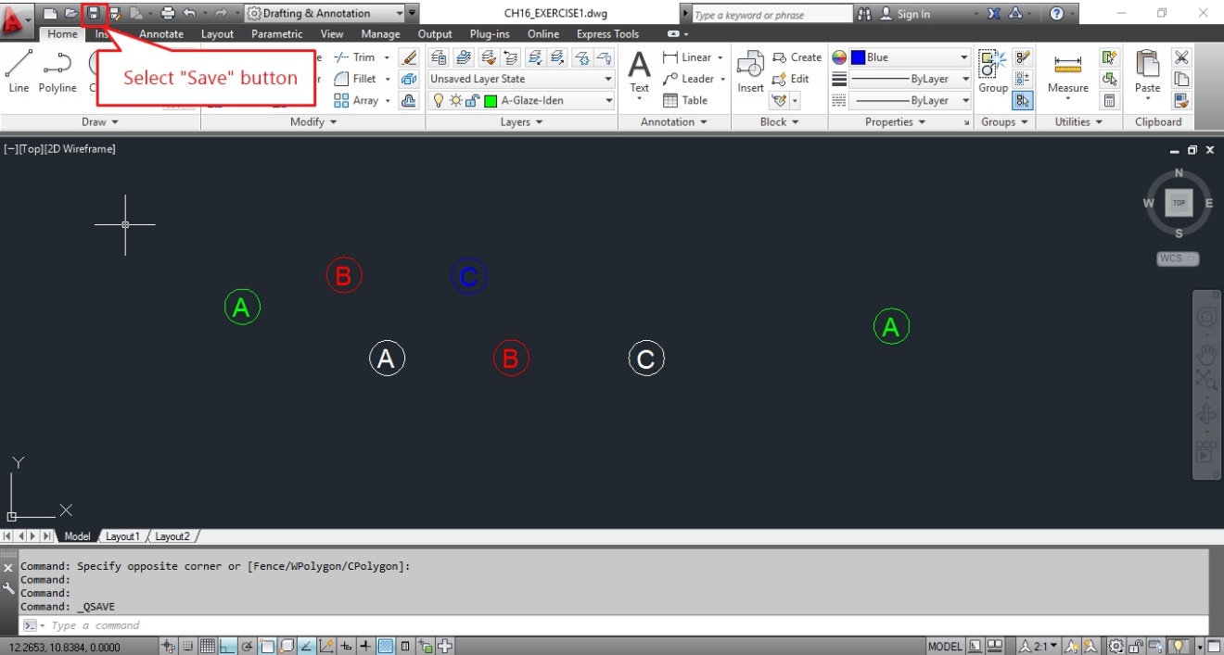Switch to the Annotate ribbon tab
The width and height of the screenshot is (1224, 655).
[160, 33]
